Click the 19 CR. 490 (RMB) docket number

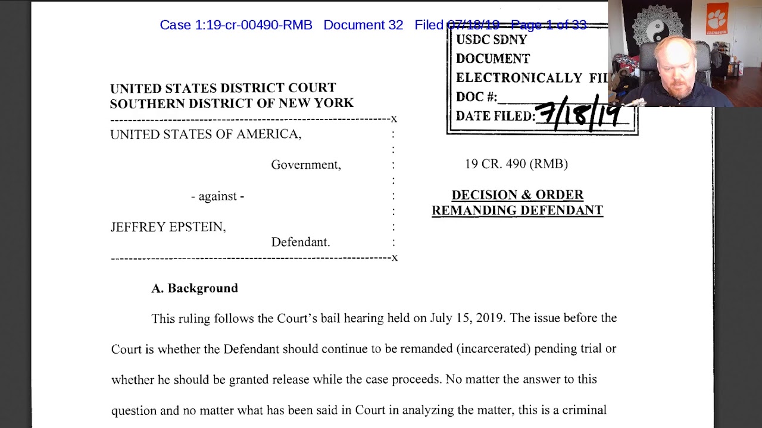point(516,163)
